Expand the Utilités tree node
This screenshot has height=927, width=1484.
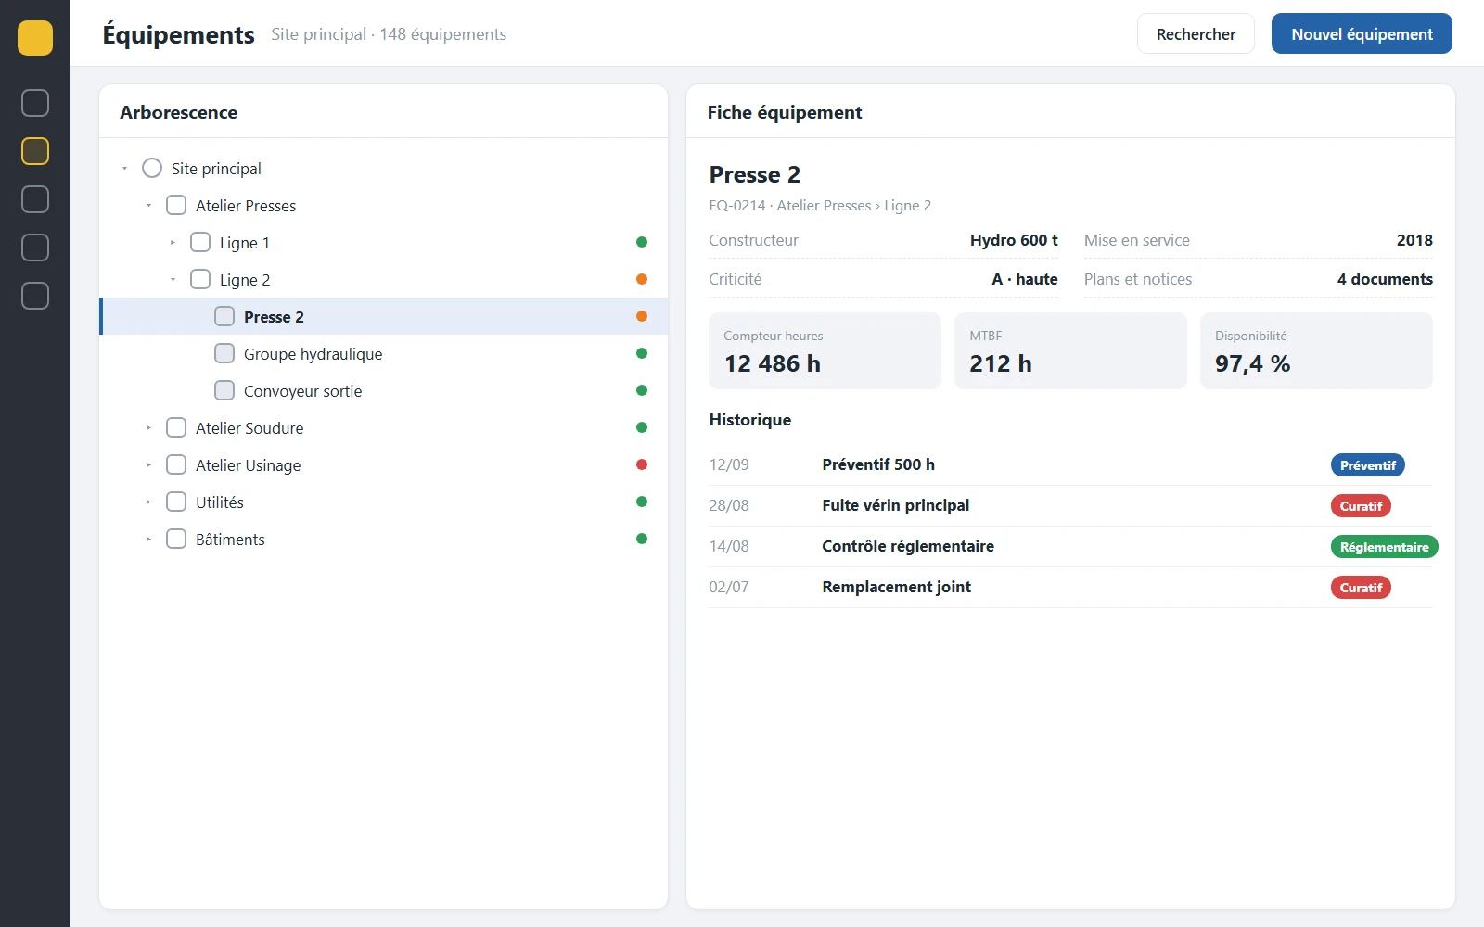(x=148, y=502)
